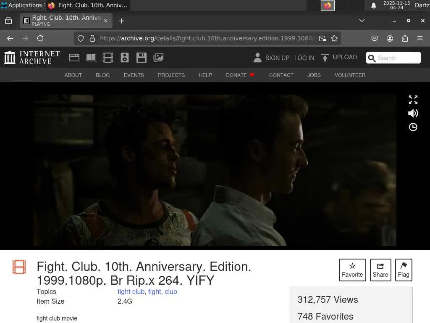Click the 748 Favorites text
The width and height of the screenshot is (430, 323).
pyautogui.click(x=325, y=316)
